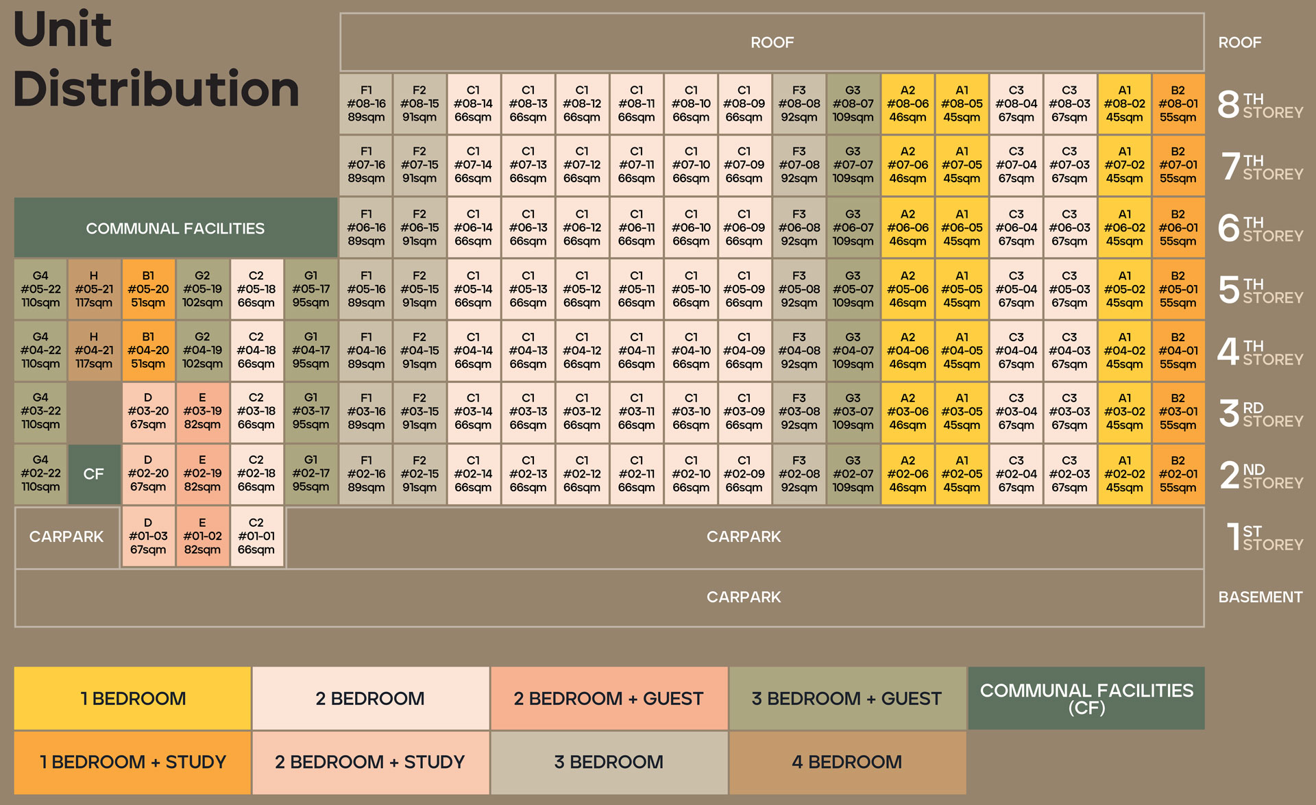Click the 8TH STOREY label
1316x805 pixels.
(x=1260, y=105)
